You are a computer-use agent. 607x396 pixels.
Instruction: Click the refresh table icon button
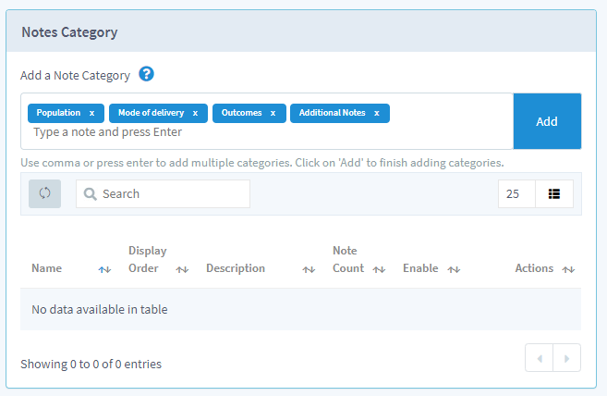pyautogui.click(x=44, y=193)
